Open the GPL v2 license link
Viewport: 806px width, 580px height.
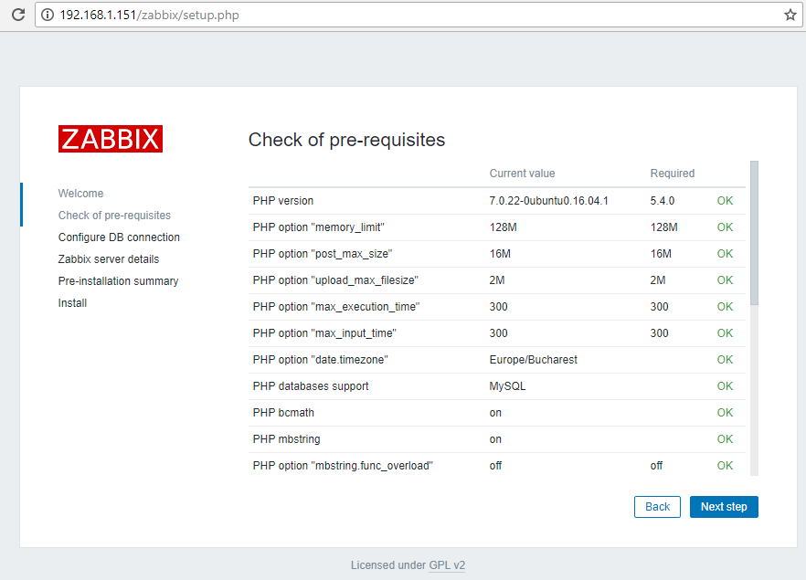click(447, 565)
